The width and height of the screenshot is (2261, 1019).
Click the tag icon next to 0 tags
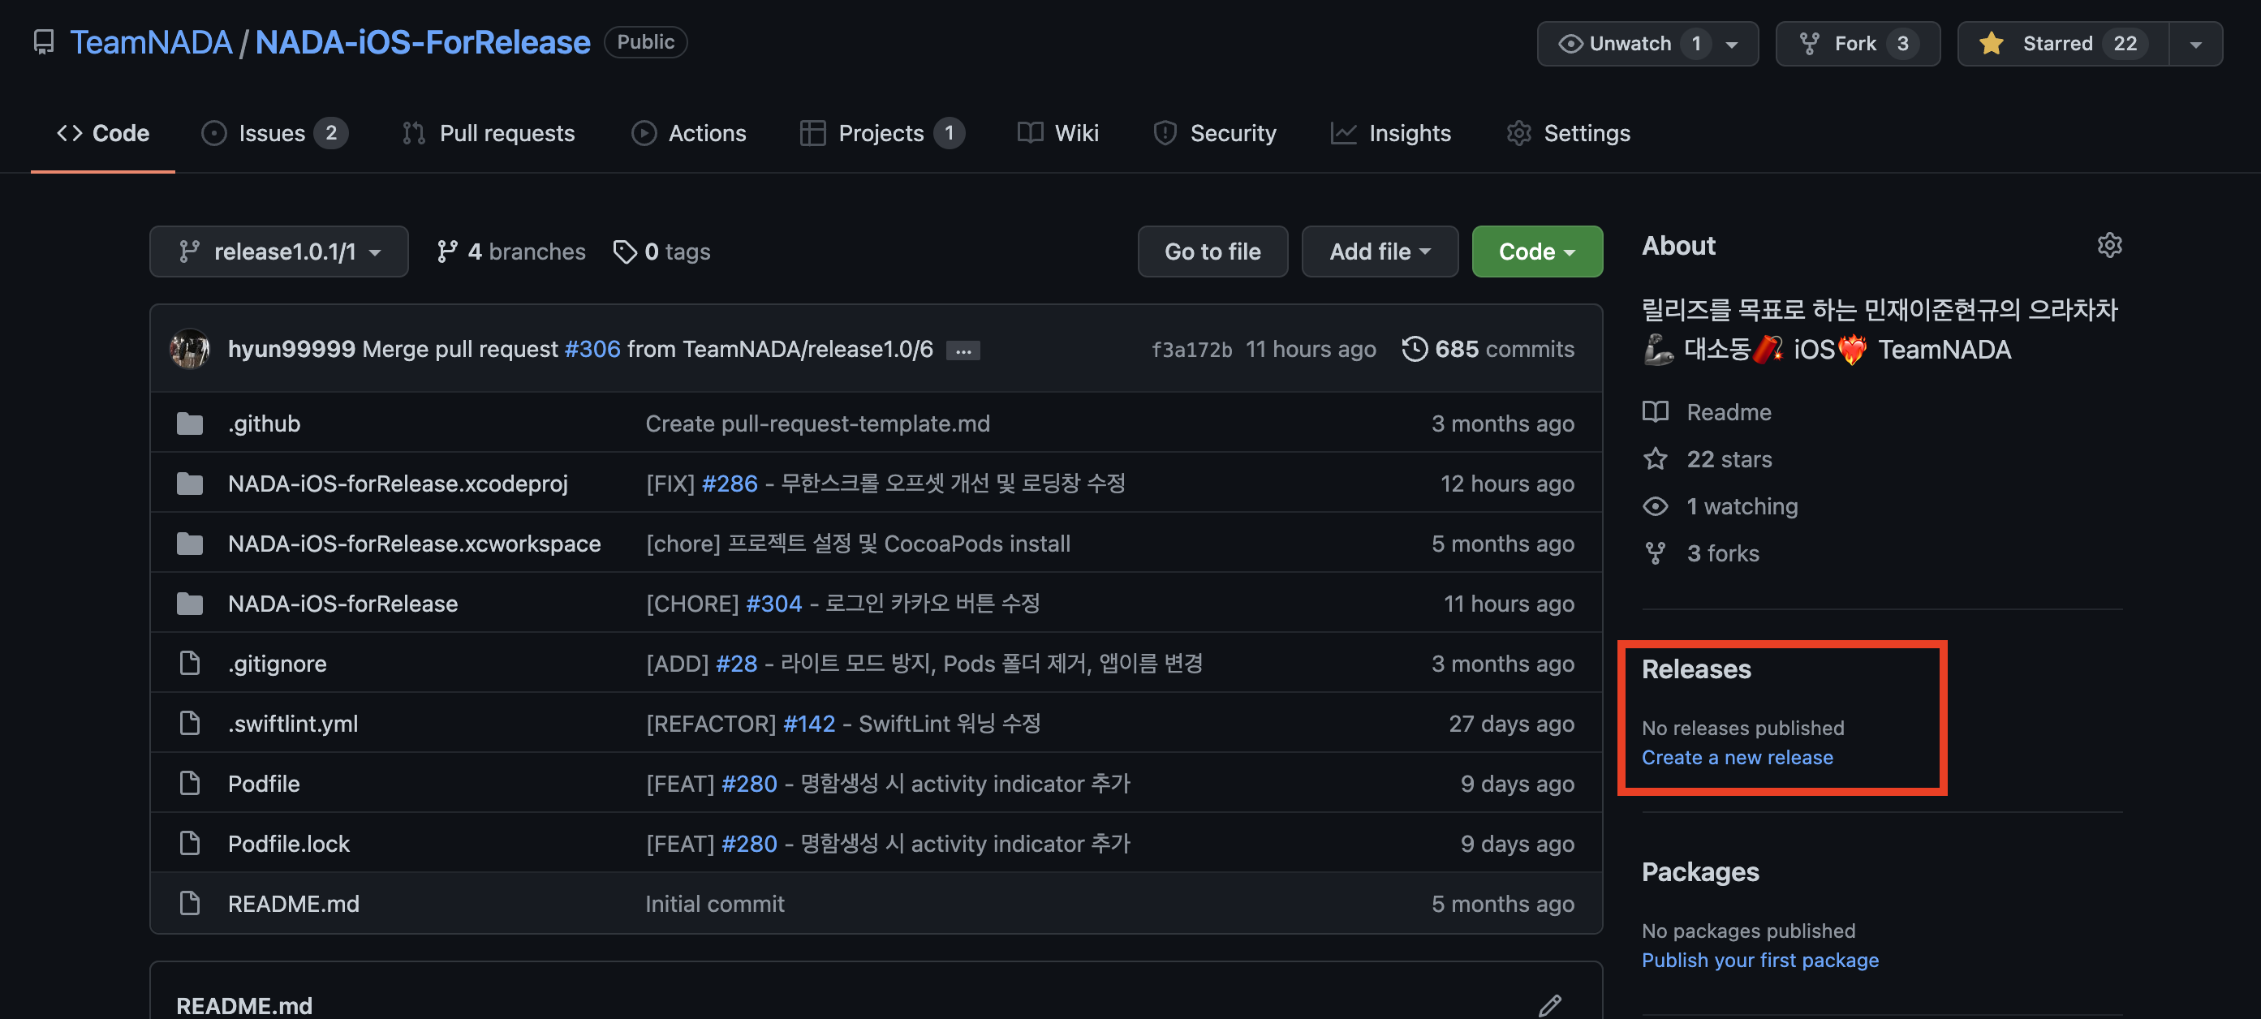625,252
